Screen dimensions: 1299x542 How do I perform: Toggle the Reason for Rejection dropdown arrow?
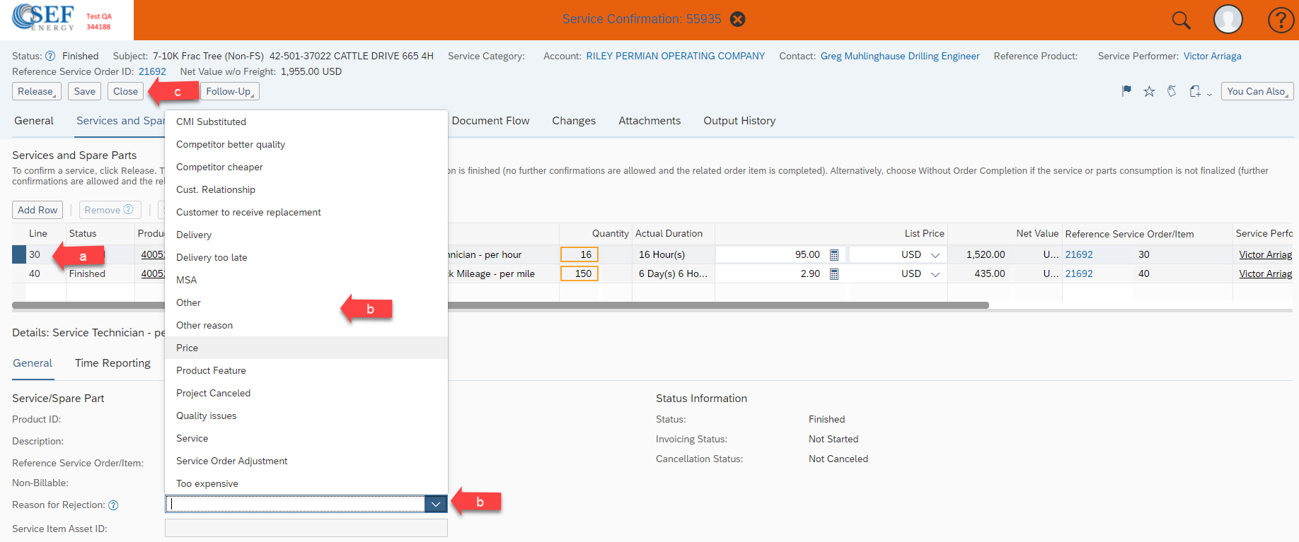436,504
